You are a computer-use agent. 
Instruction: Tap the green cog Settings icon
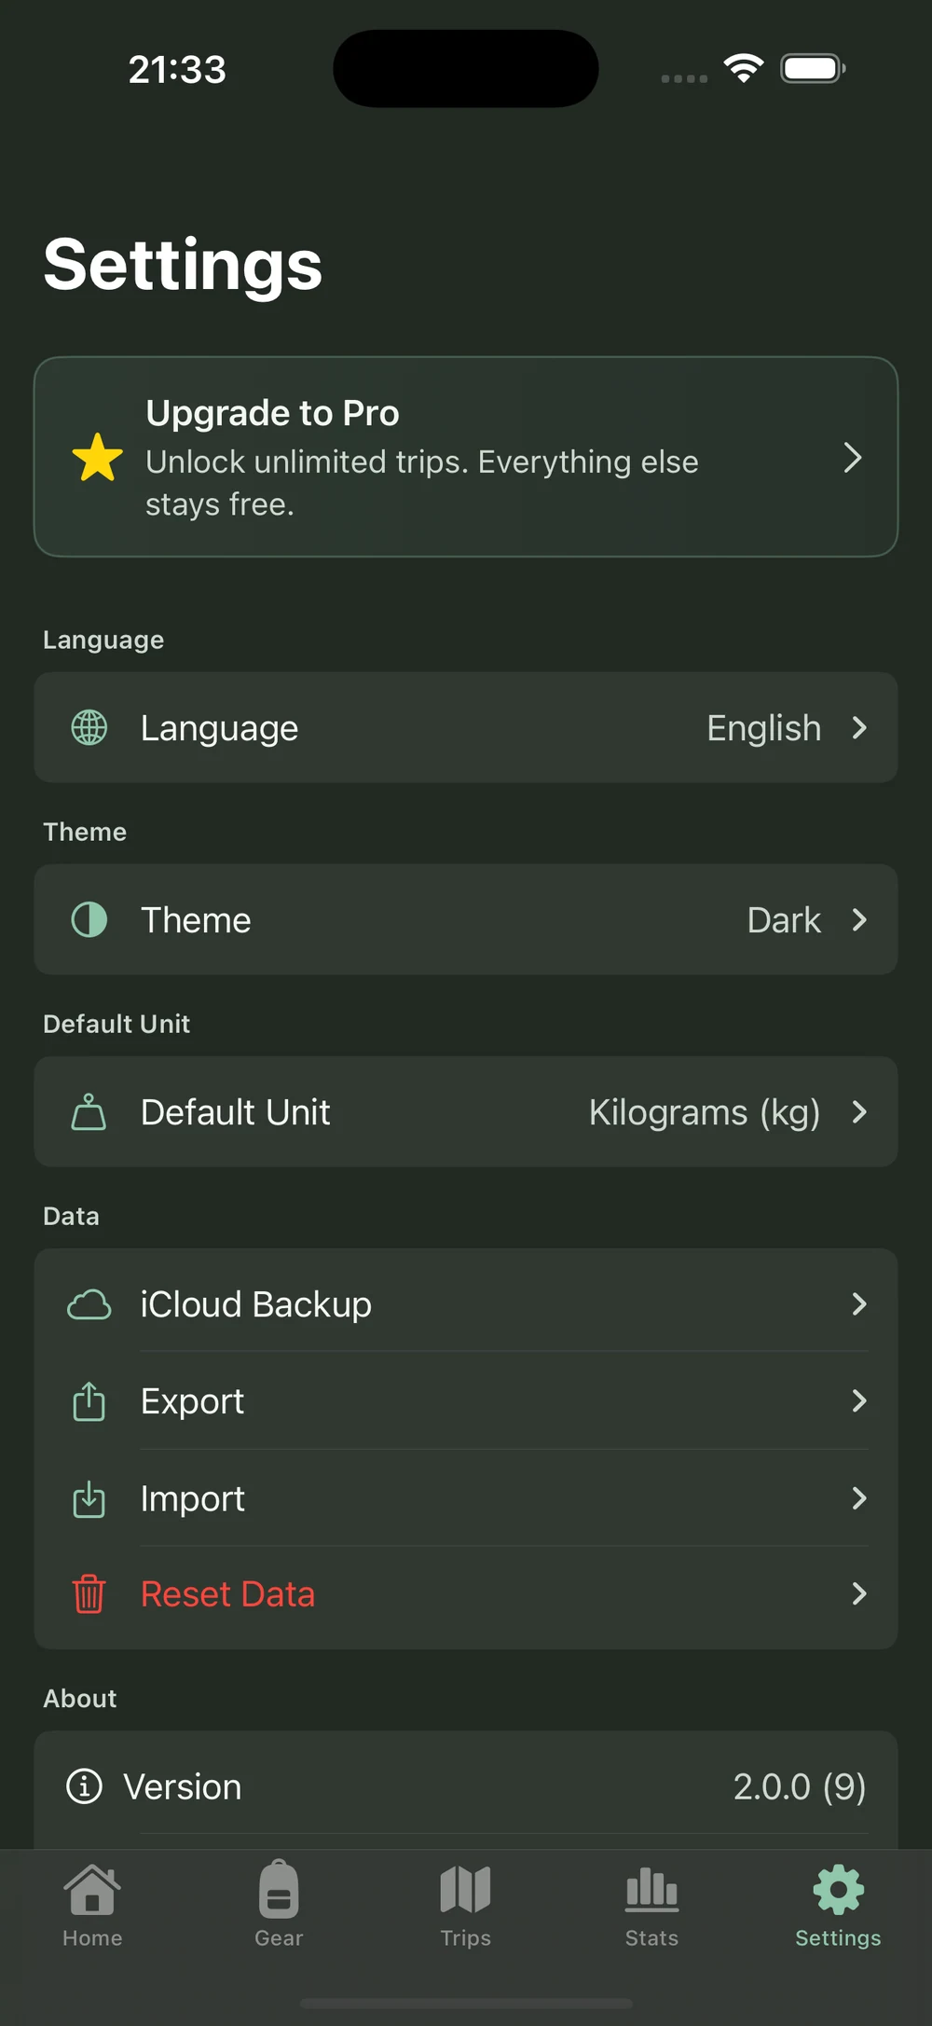838,1890
